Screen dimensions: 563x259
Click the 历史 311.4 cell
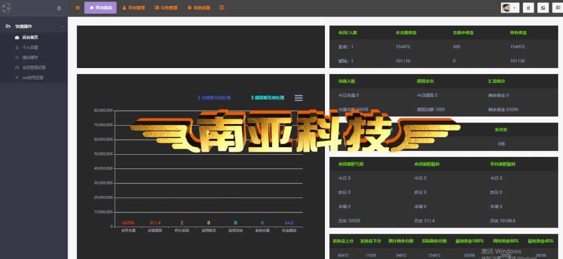pos(424,221)
